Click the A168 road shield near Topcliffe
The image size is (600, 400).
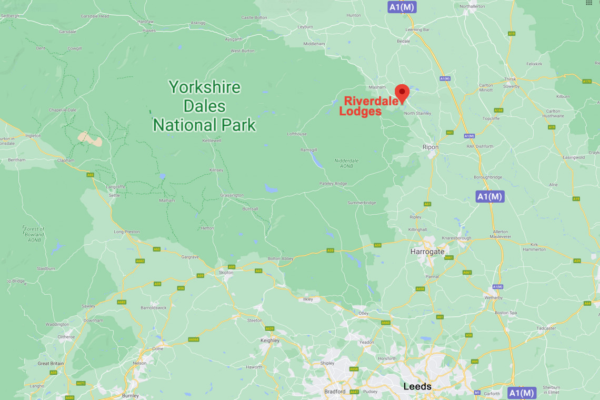498,110
